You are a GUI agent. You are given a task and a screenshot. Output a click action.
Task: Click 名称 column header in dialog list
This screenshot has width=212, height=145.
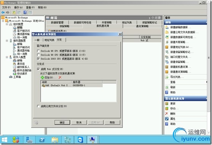56,82
